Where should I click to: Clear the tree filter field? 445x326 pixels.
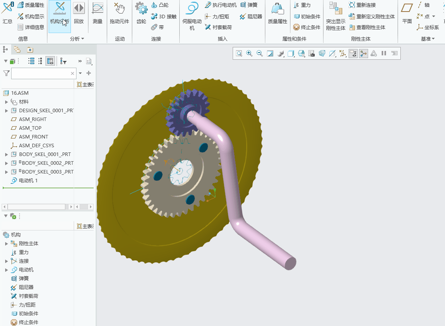pos(73,73)
